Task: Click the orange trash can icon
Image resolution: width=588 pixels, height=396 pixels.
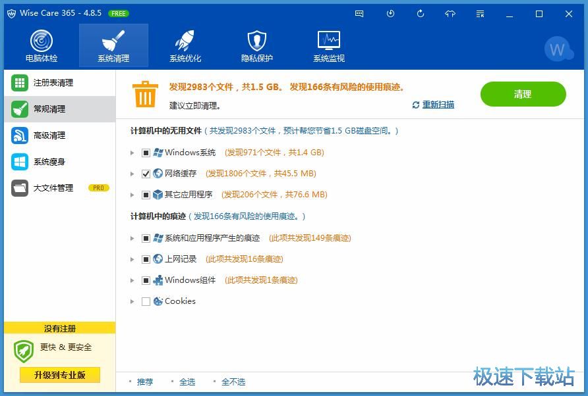Action: tap(145, 94)
